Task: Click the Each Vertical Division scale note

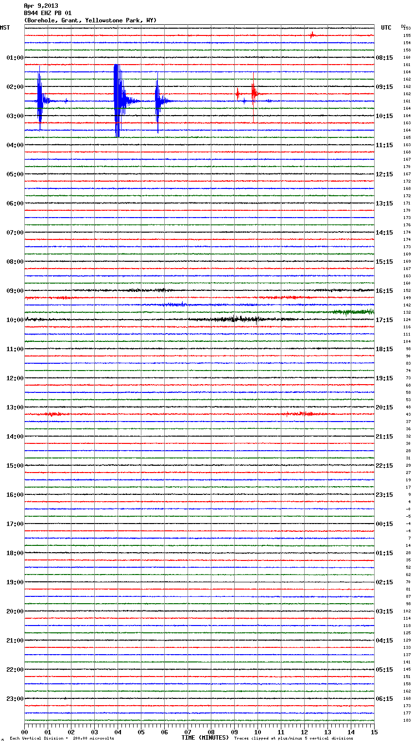Action: click(x=62, y=738)
